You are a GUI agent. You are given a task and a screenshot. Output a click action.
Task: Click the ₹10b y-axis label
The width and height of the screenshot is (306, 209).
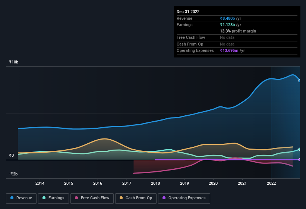(13, 62)
